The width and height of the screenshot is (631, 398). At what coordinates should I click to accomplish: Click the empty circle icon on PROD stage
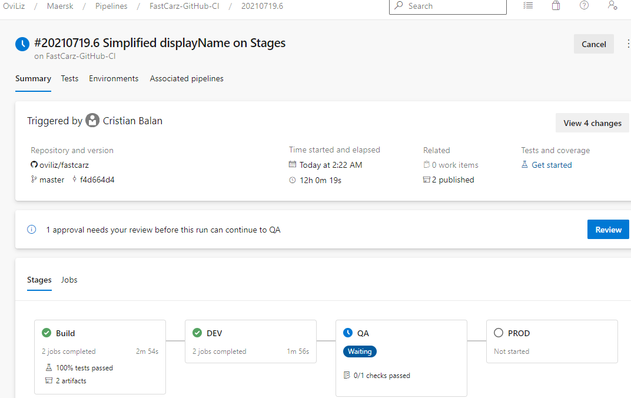click(x=499, y=333)
